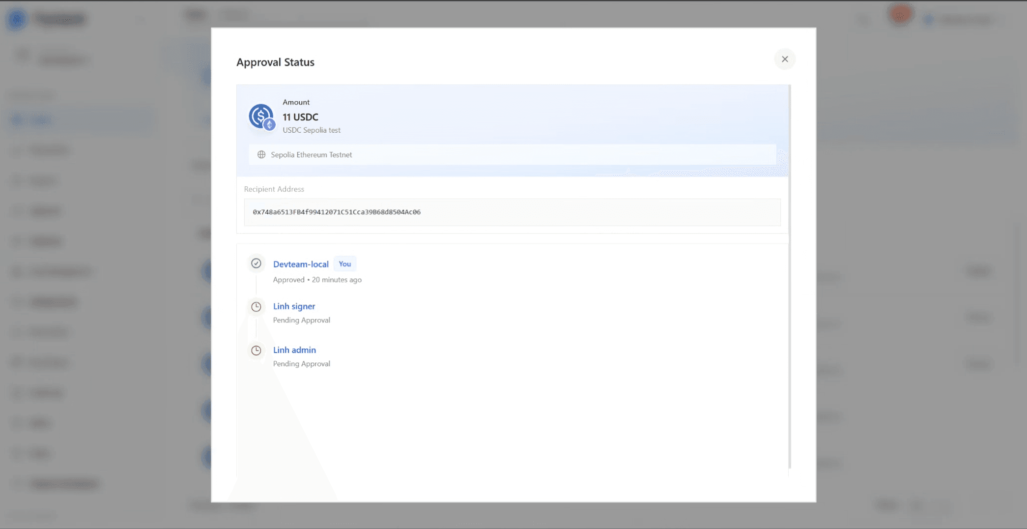The height and width of the screenshot is (529, 1027).
Task: Click the Approved 20 minutes ago status
Action: pyautogui.click(x=317, y=280)
